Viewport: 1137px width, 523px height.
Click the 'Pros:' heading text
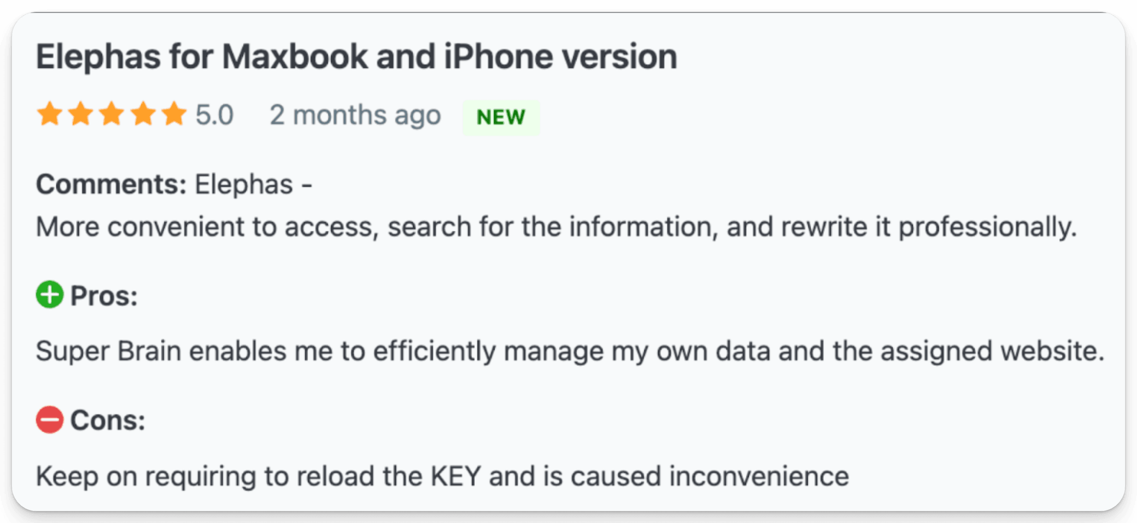coord(104,296)
